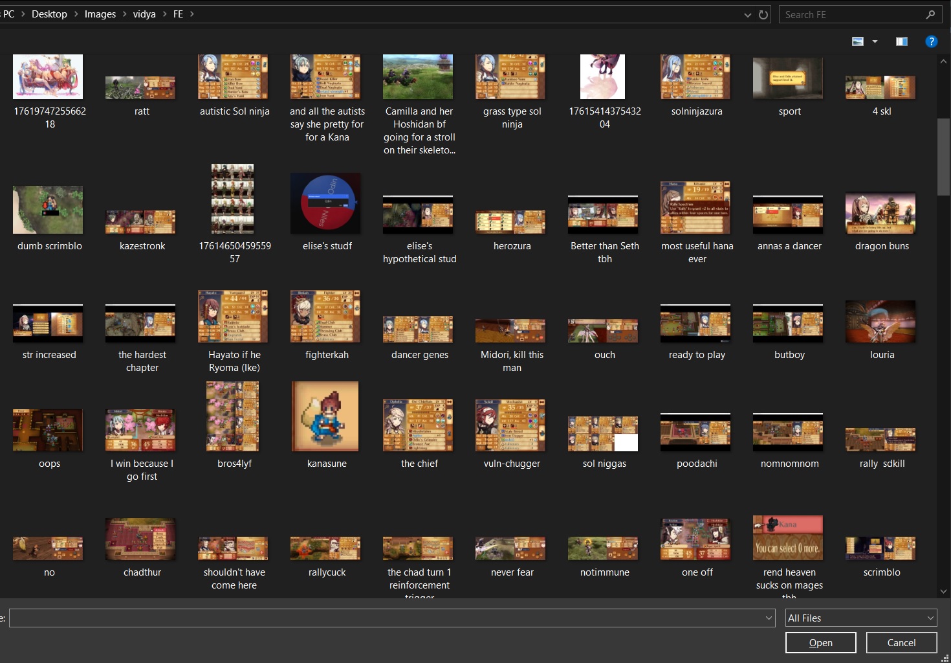This screenshot has width=951, height=663.
Task: Navigate to Desktop in the breadcrumb
Action: coord(49,14)
